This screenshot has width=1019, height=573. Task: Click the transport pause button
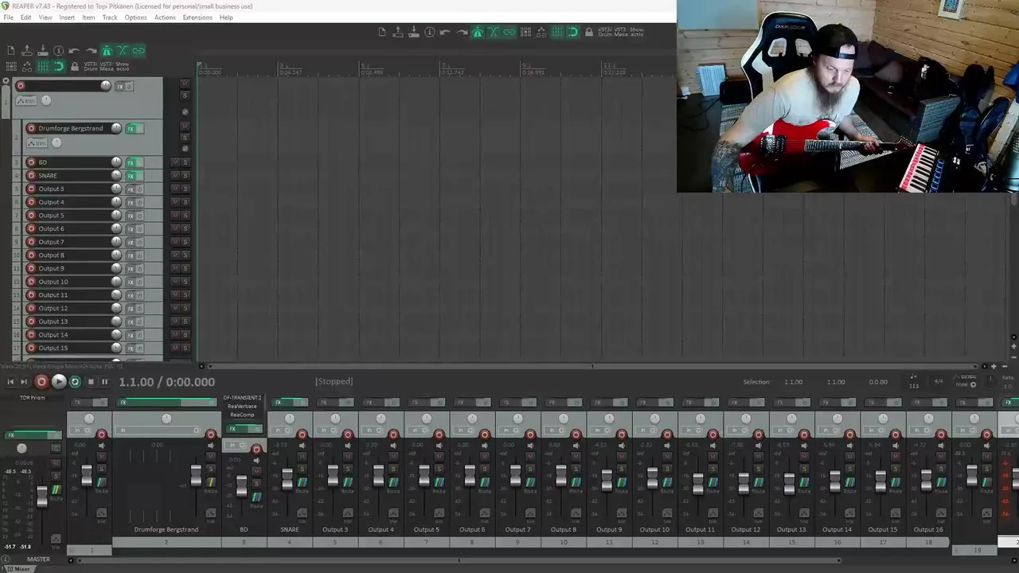[x=104, y=382]
